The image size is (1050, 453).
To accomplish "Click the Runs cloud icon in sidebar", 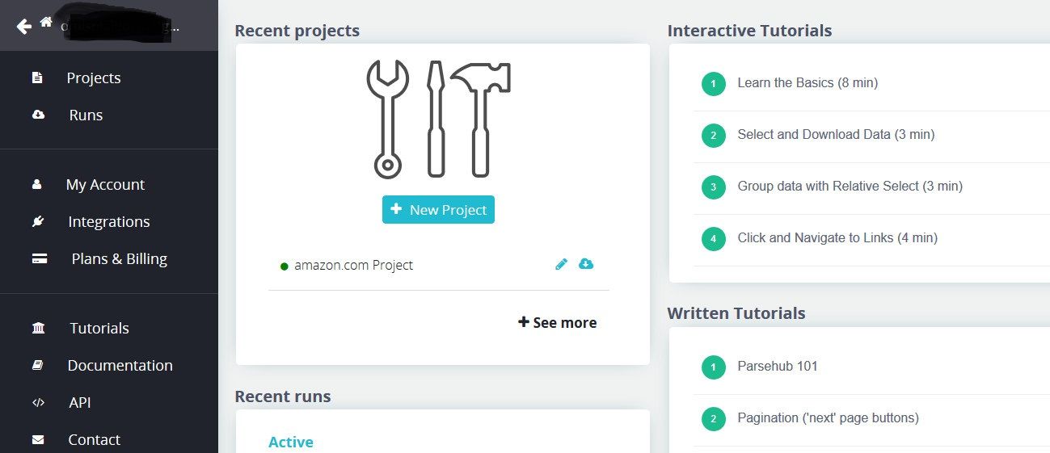I will tap(38, 115).
